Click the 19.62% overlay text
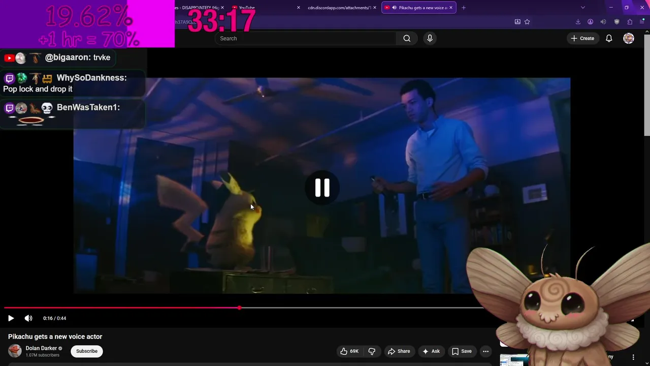This screenshot has height=366, width=650. [88, 16]
